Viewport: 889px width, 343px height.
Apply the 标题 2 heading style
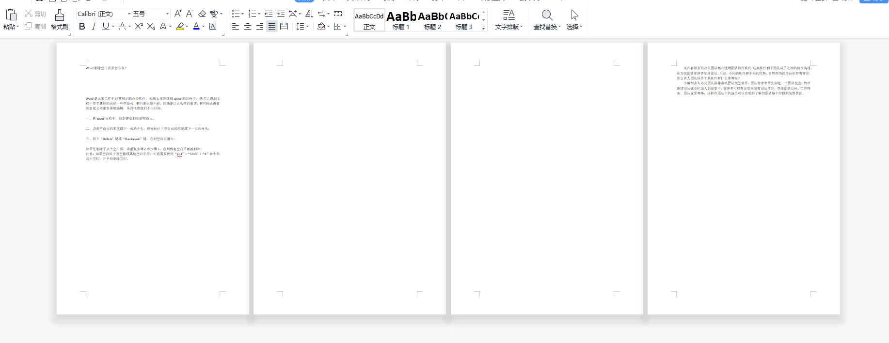[x=432, y=20]
